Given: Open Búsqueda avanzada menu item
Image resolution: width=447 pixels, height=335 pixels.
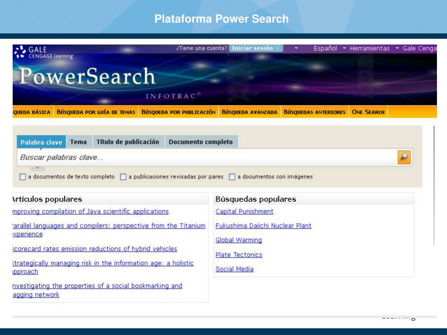Looking at the screenshot, I should point(249,112).
